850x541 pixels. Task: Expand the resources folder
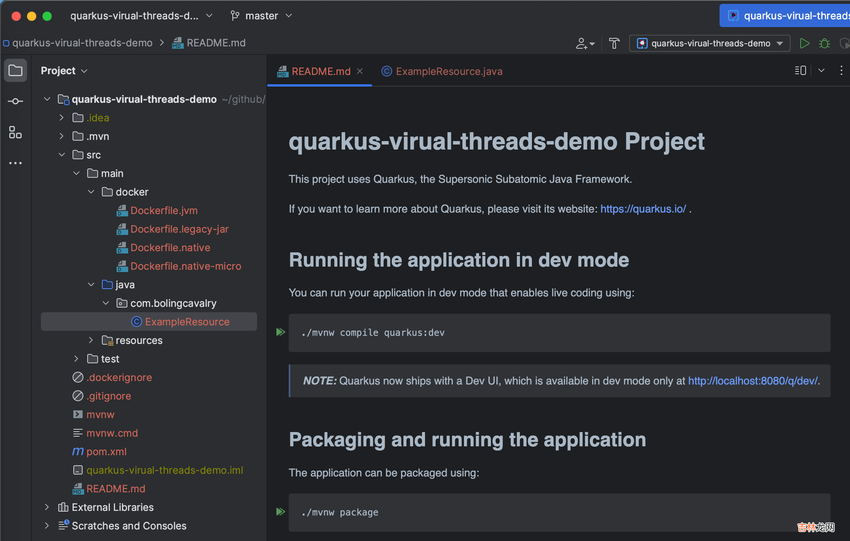pos(91,340)
